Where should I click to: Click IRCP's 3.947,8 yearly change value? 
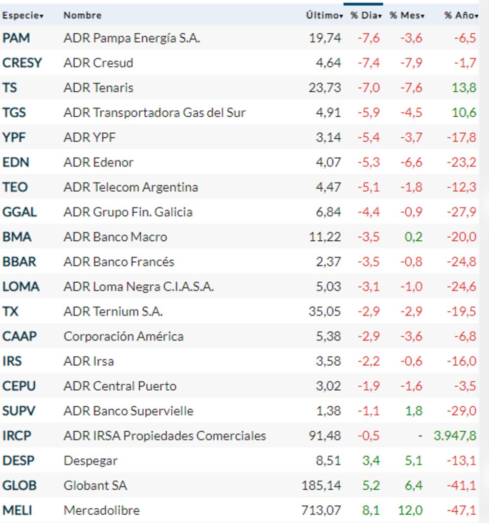454,436
